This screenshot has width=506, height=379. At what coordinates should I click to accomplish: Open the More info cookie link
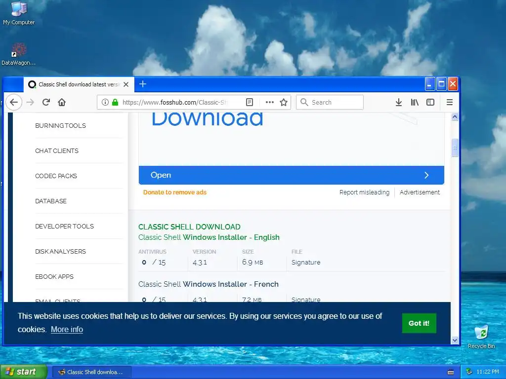click(67, 329)
